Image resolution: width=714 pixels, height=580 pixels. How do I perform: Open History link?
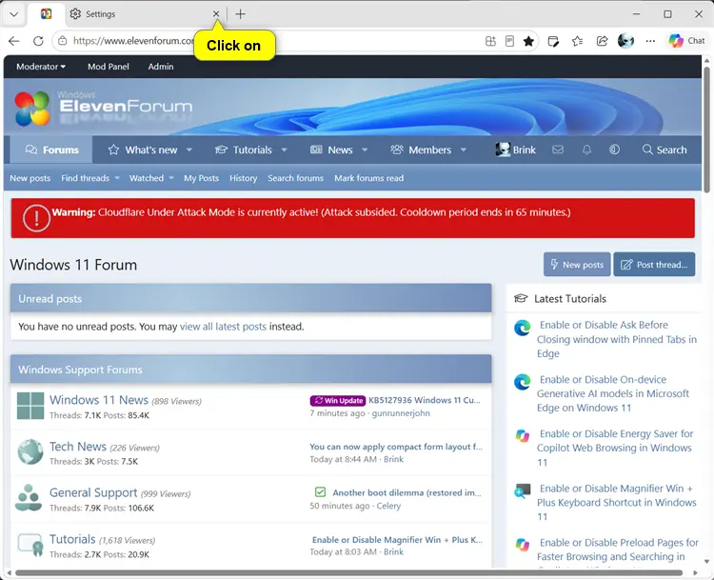pyautogui.click(x=243, y=178)
